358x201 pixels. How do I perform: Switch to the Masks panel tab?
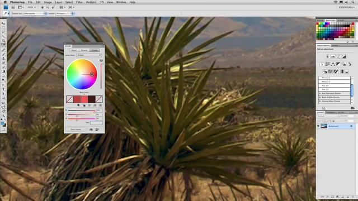click(x=335, y=46)
